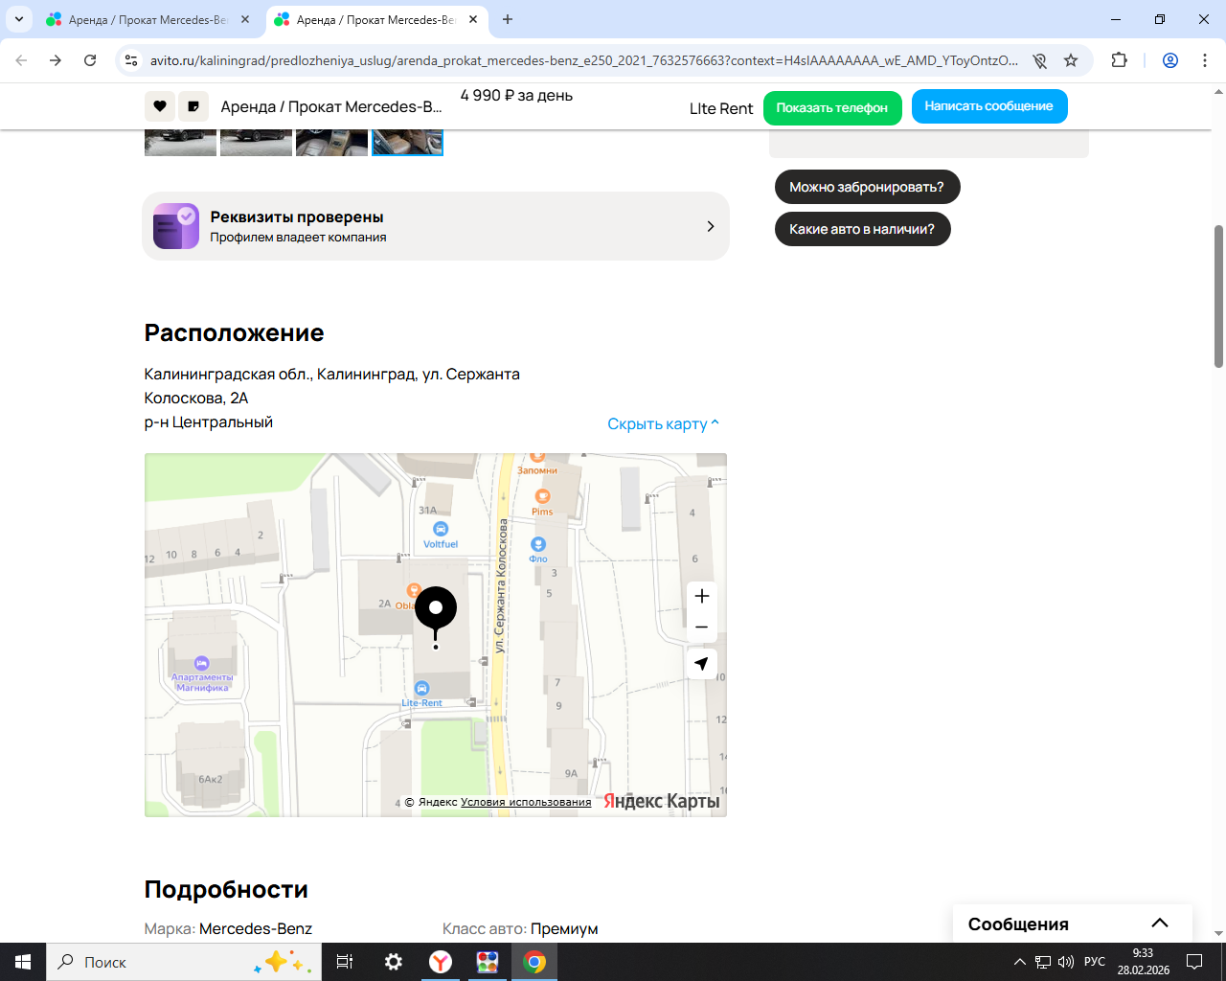Open Chrome tab search dropdown
This screenshot has height=981, width=1226.
coord(19,19)
